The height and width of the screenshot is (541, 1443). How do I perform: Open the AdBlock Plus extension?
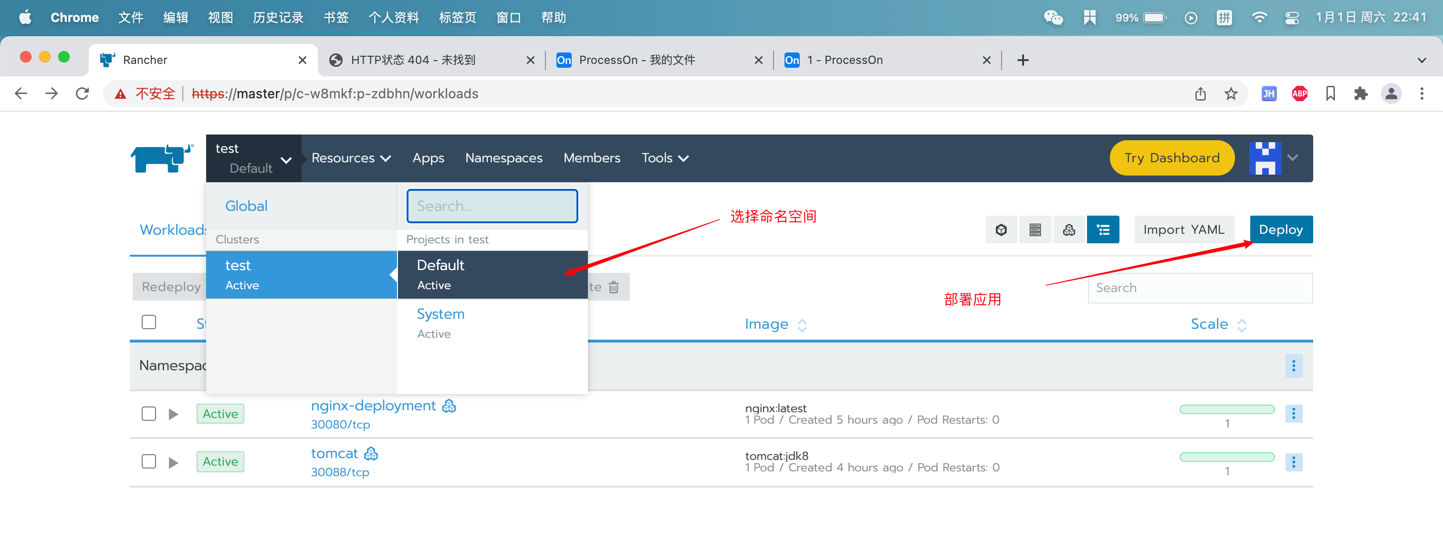click(x=1299, y=94)
